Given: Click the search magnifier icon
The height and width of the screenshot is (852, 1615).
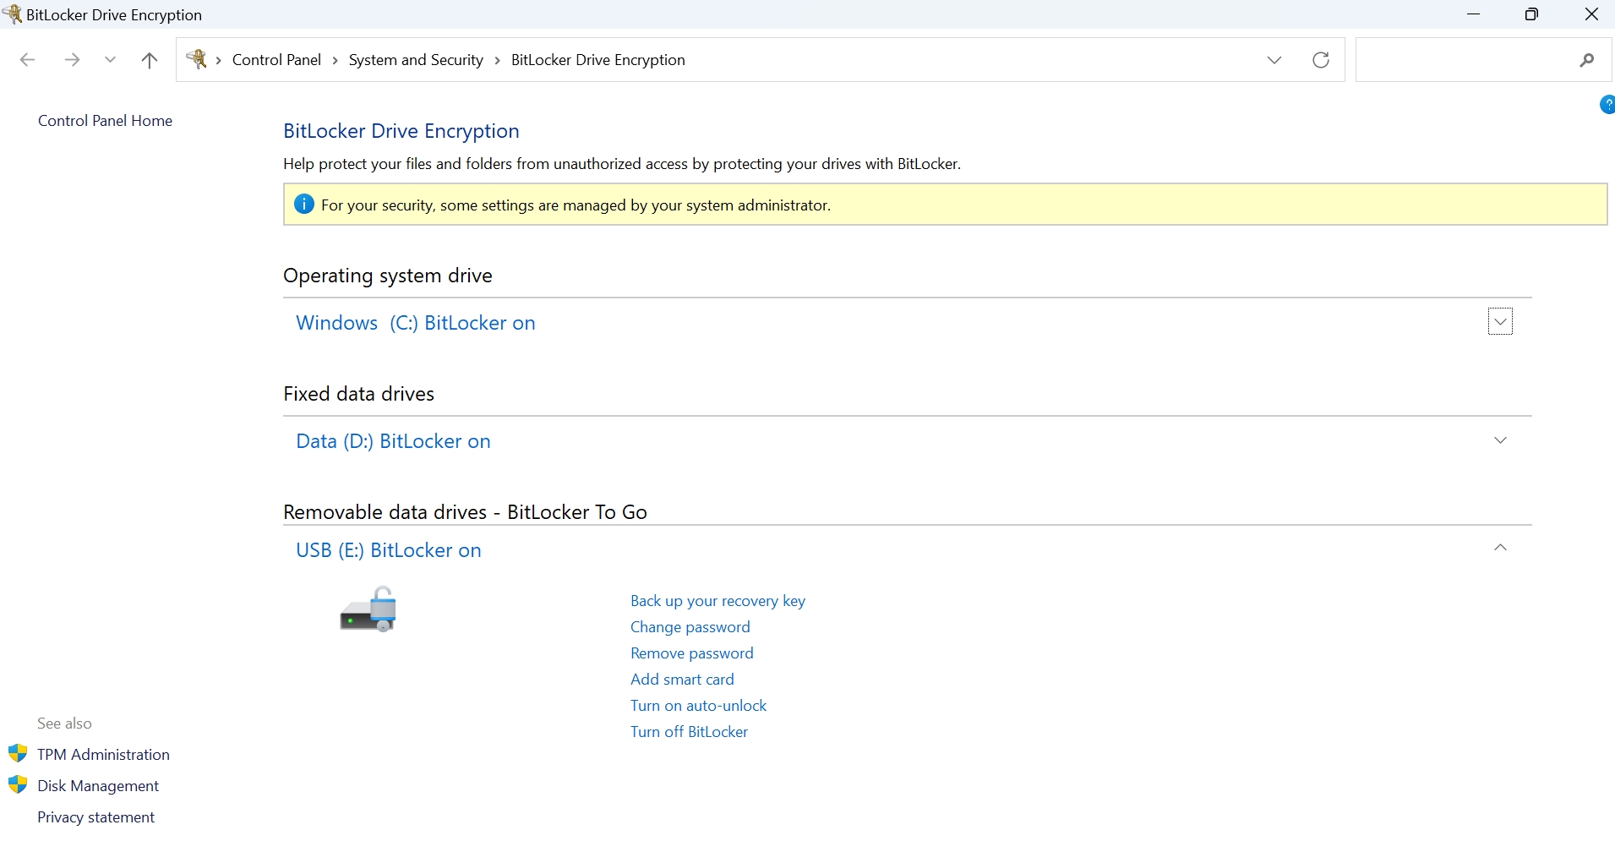Looking at the screenshot, I should coord(1586,60).
